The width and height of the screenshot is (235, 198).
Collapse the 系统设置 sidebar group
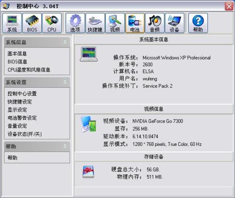point(65,82)
